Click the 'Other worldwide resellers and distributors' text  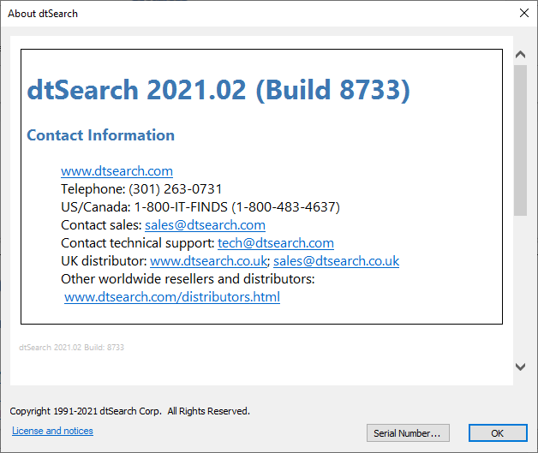tap(188, 279)
